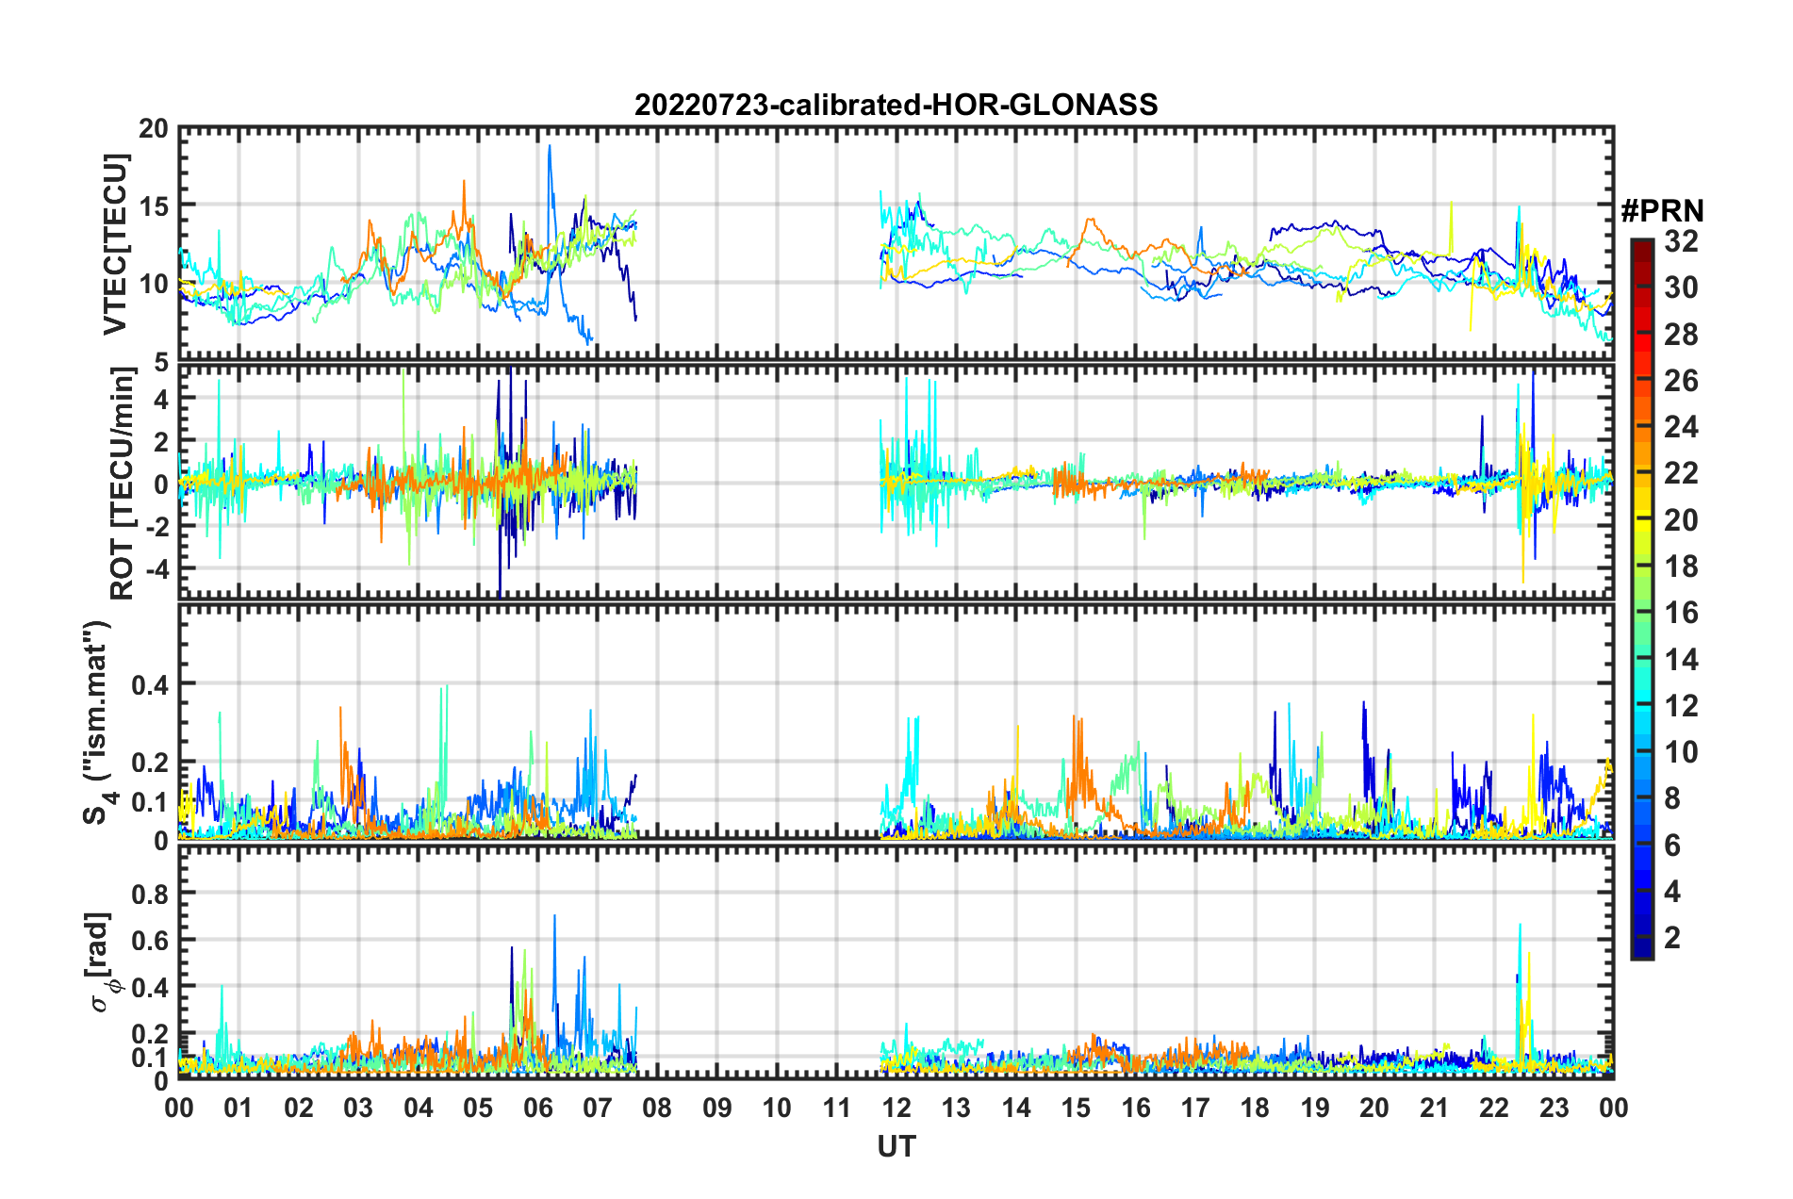The width and height of the screenshot is (1793, 1199).
Task: Select colorbar tick label 10
Action: pyautogui.click(x=1681, y=751)
